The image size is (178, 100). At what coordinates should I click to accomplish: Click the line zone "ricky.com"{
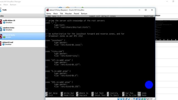coord(55,51)
